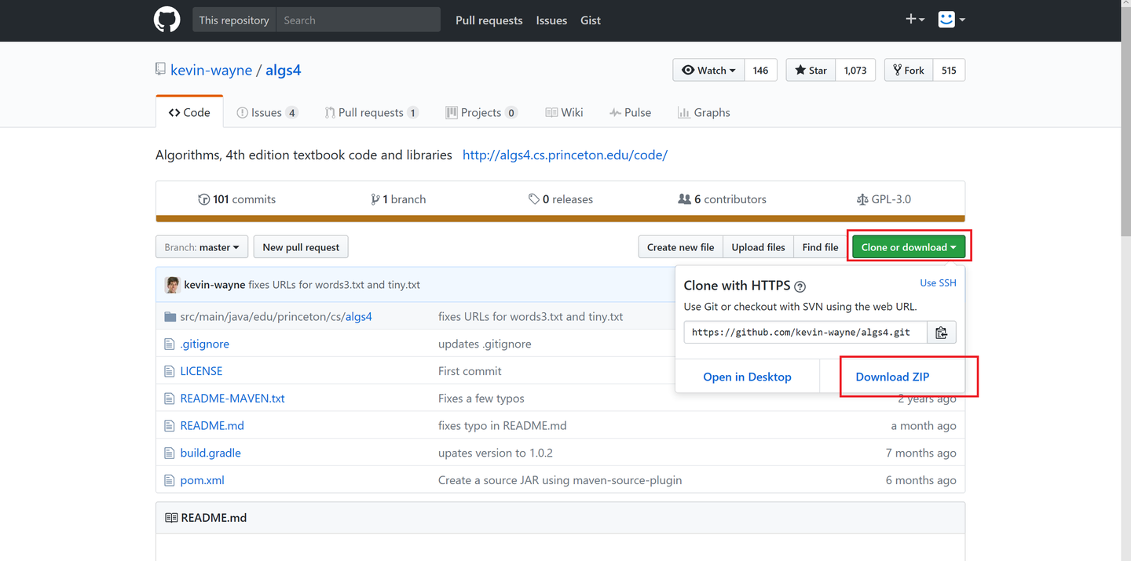Click the GitHub Octocat logo
Screen dimensions: 1131x561
167,20
